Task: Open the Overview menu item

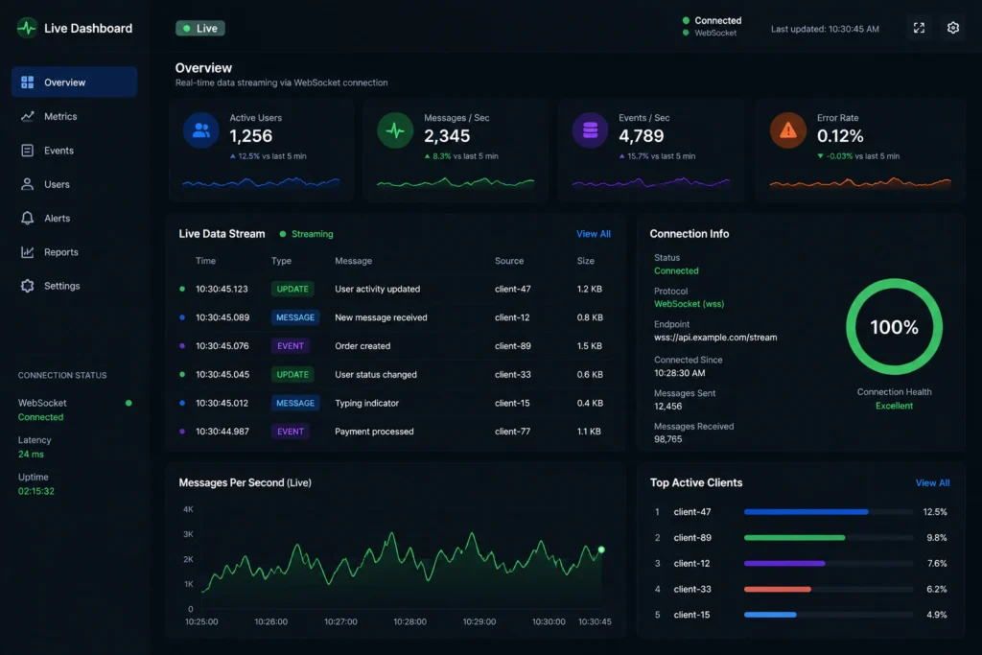Action: 74,82
